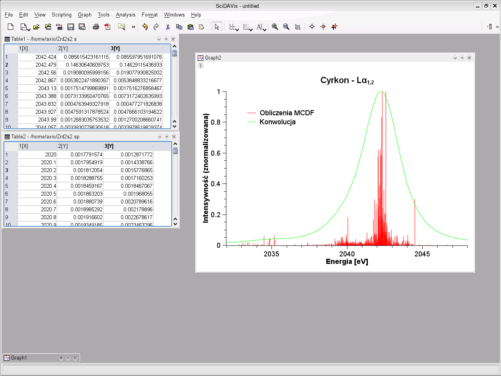Click Table2 column header 3[Y]
Screen dimensions: 501x376
128,146
